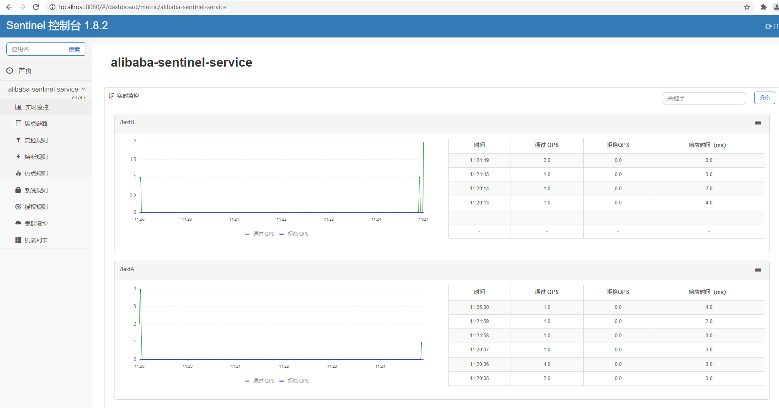
Task: Click the 时间 header in /textA table
Action: pos(479,292)
